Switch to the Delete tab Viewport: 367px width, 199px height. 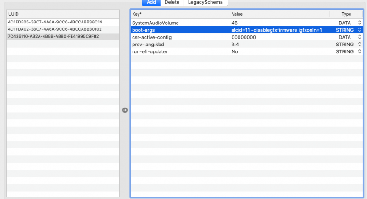172,2
